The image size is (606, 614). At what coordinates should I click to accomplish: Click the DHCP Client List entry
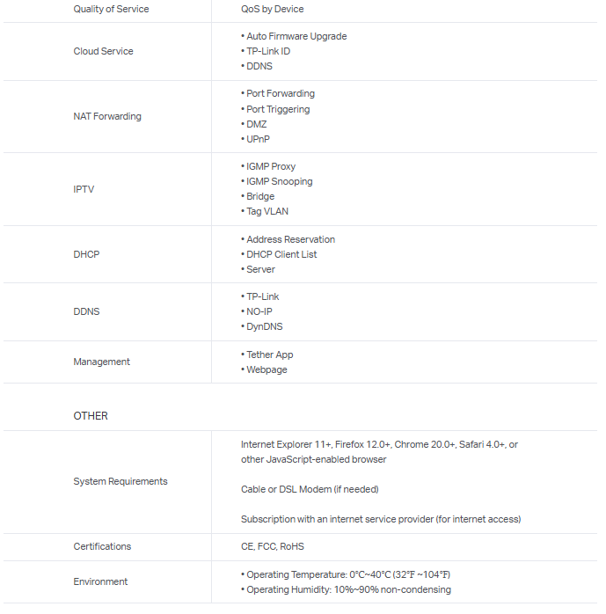coord(281,254)
